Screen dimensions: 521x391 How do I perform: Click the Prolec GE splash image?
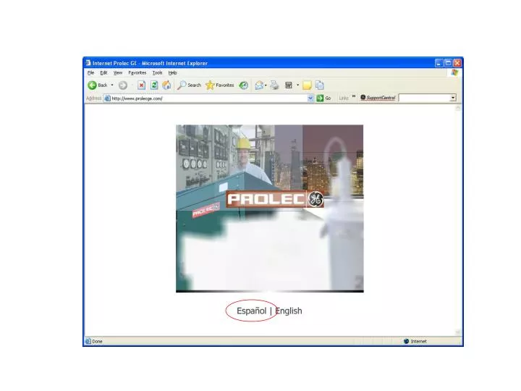click(x=269, y=209)
